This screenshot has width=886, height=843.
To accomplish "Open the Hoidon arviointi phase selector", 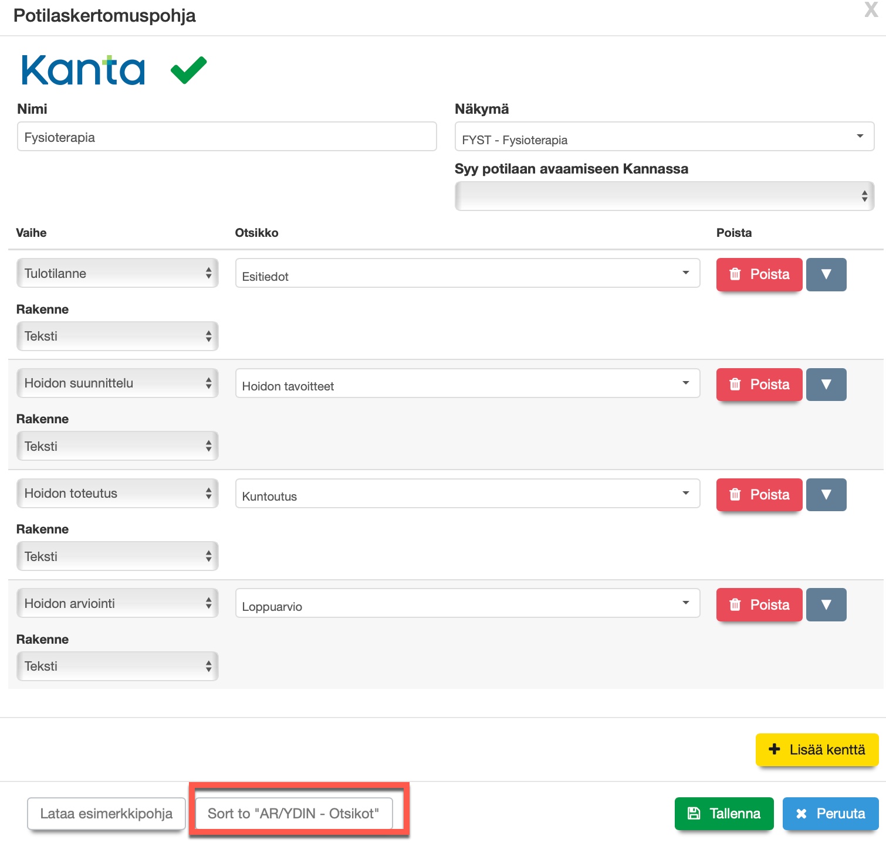I will click(x=117, y=603).
